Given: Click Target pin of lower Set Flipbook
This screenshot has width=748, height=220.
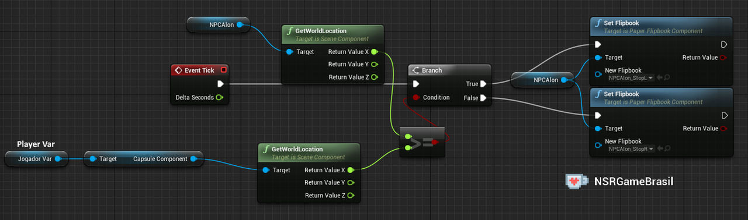Looking at the screenshot, I should [x=598, y=129].
